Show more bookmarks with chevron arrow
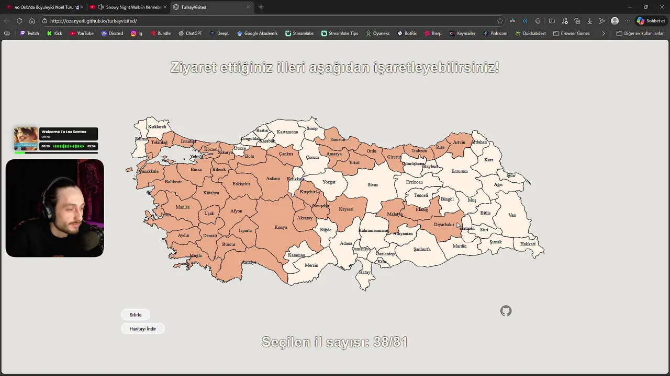Viewport: 670px width, 376px height. (604, 33)
